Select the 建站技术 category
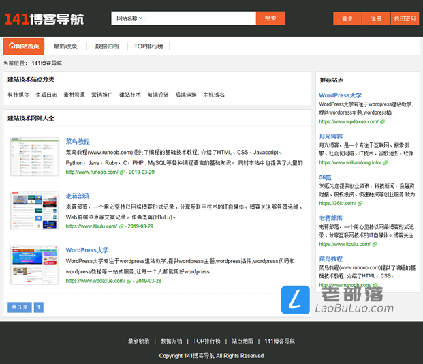The image size is (423, 364). [130, 95]
